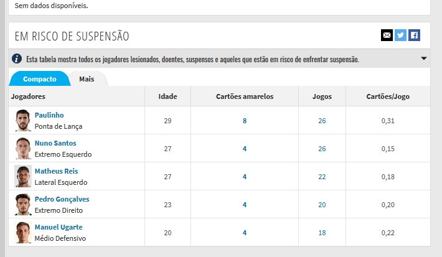Image resolution: width=442 pixels, height=257 pixels.
Task: Click Pedro Gonçalves portrait thumbnail
Action: point(23,204)
